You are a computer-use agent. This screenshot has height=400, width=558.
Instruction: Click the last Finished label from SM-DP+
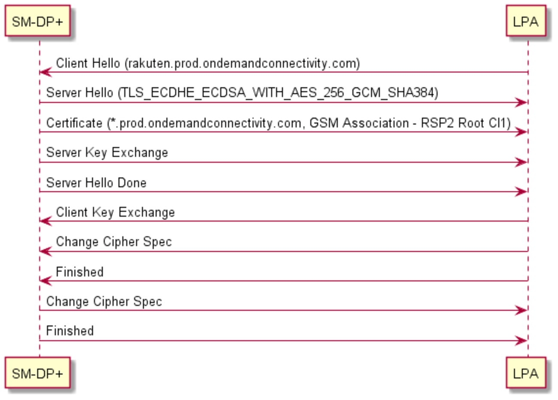pos(70,331)
